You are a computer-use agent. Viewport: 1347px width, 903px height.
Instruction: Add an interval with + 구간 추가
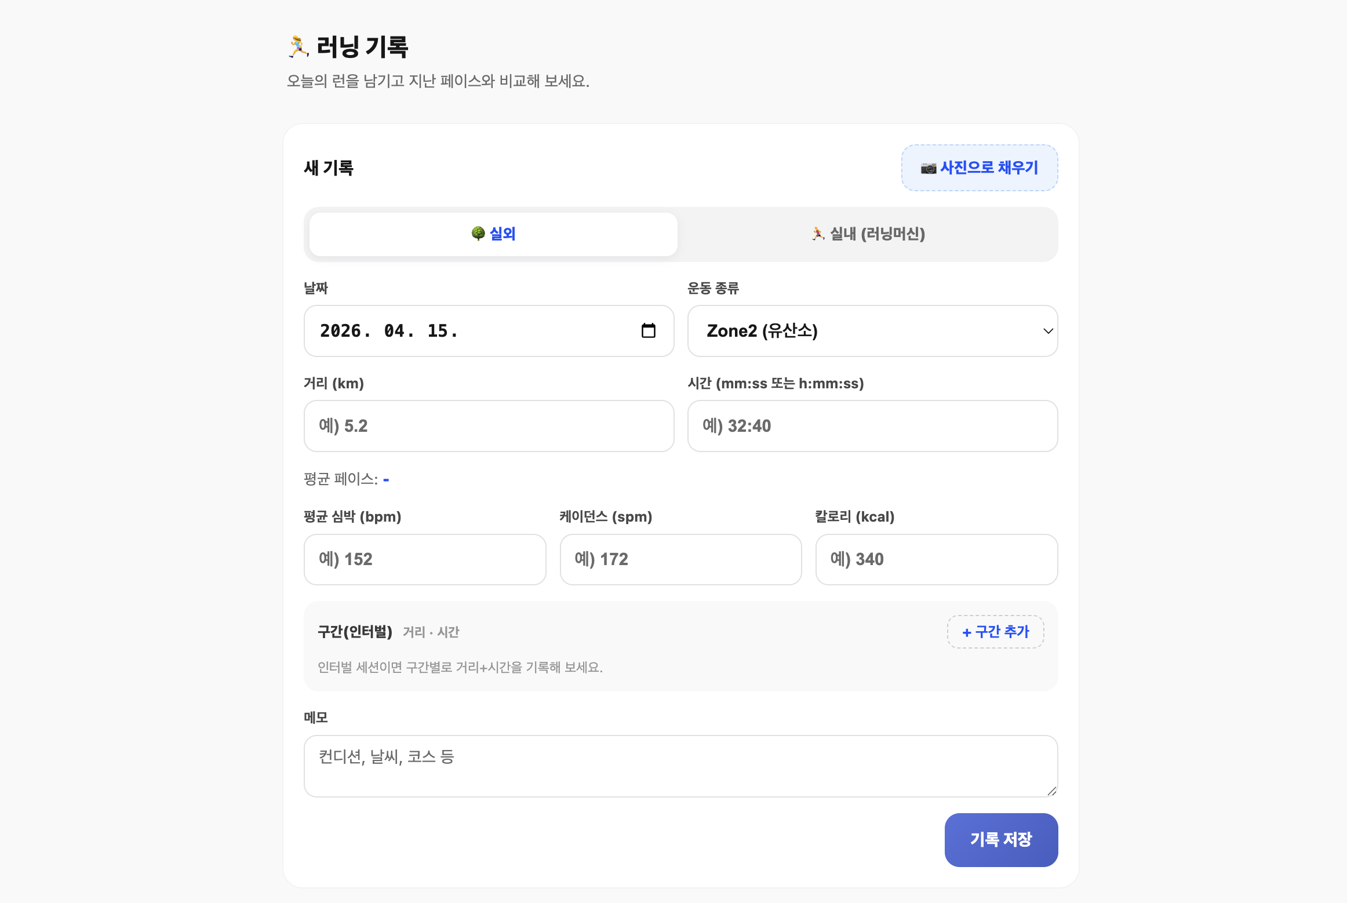click(996, 632)
